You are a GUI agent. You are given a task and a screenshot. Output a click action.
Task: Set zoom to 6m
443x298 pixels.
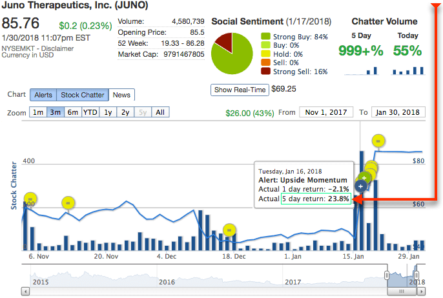pyautogui.click(x=72, y=112)
